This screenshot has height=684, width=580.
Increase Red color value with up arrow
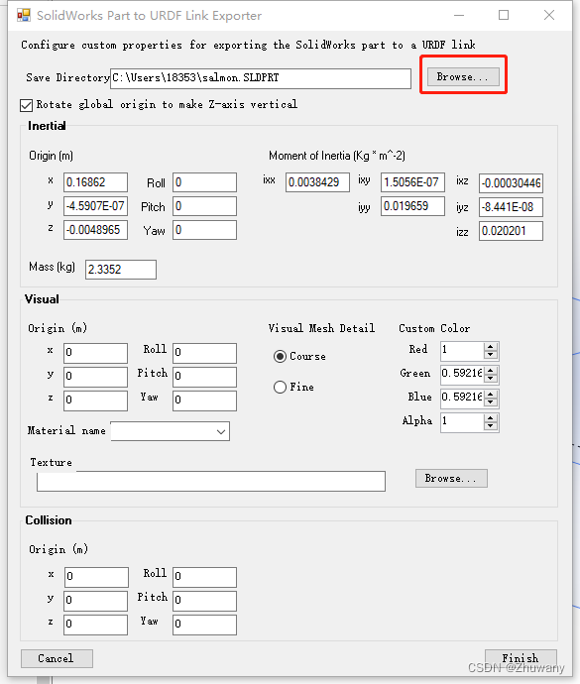[491, 347]
